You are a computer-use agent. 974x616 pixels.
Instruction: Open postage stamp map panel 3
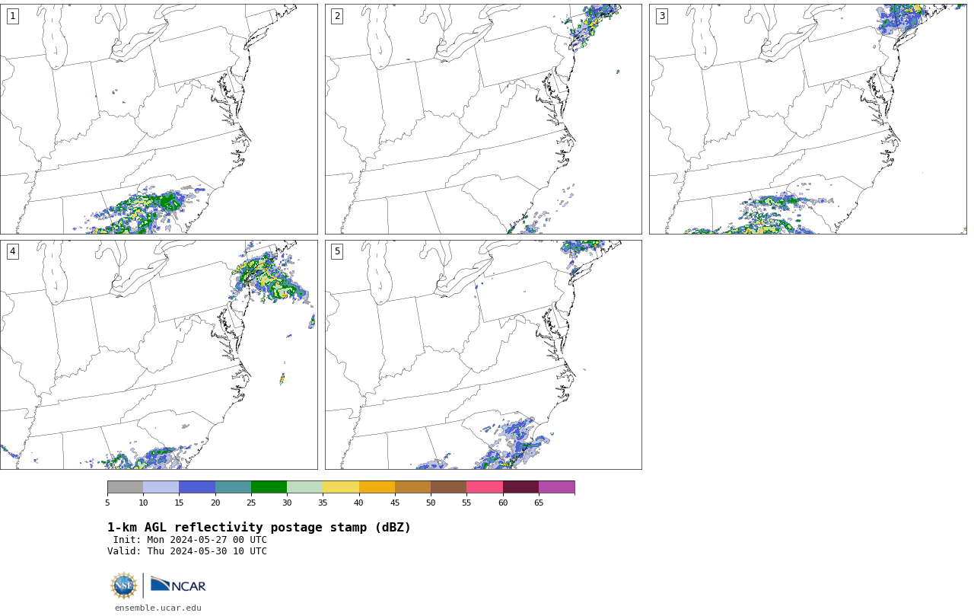[x=807, y=119]
